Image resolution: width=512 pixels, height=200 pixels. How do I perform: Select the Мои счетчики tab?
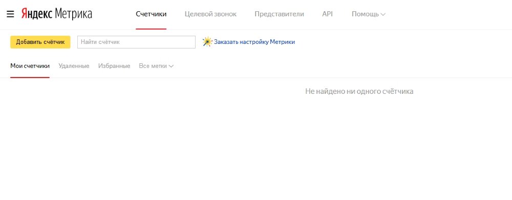pyautogui.click(x=30, y=66)
